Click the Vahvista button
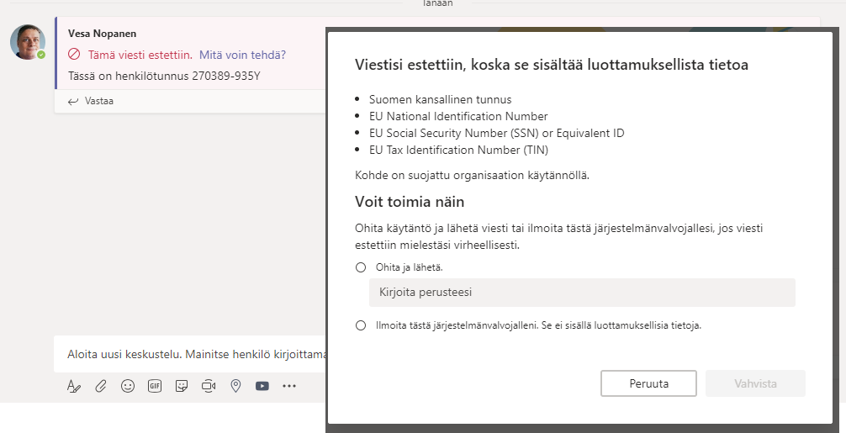 pyautogui.click(x=756, y=383)
